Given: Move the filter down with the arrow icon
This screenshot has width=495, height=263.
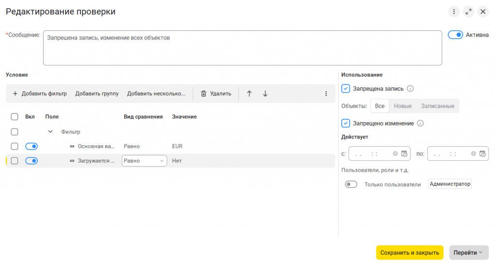Looking at the screenshot, I should point(265,94).
